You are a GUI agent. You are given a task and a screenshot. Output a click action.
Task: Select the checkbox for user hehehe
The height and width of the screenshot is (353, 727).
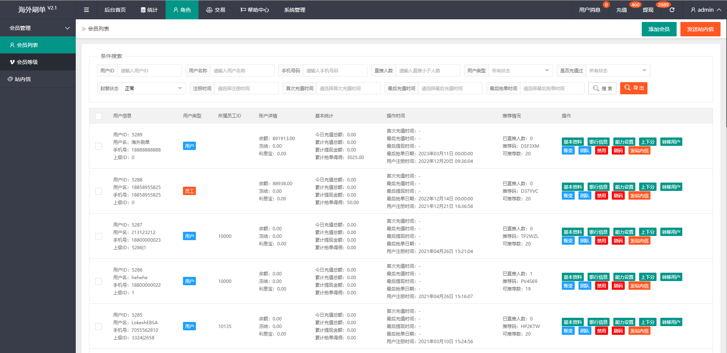[98, 281]
